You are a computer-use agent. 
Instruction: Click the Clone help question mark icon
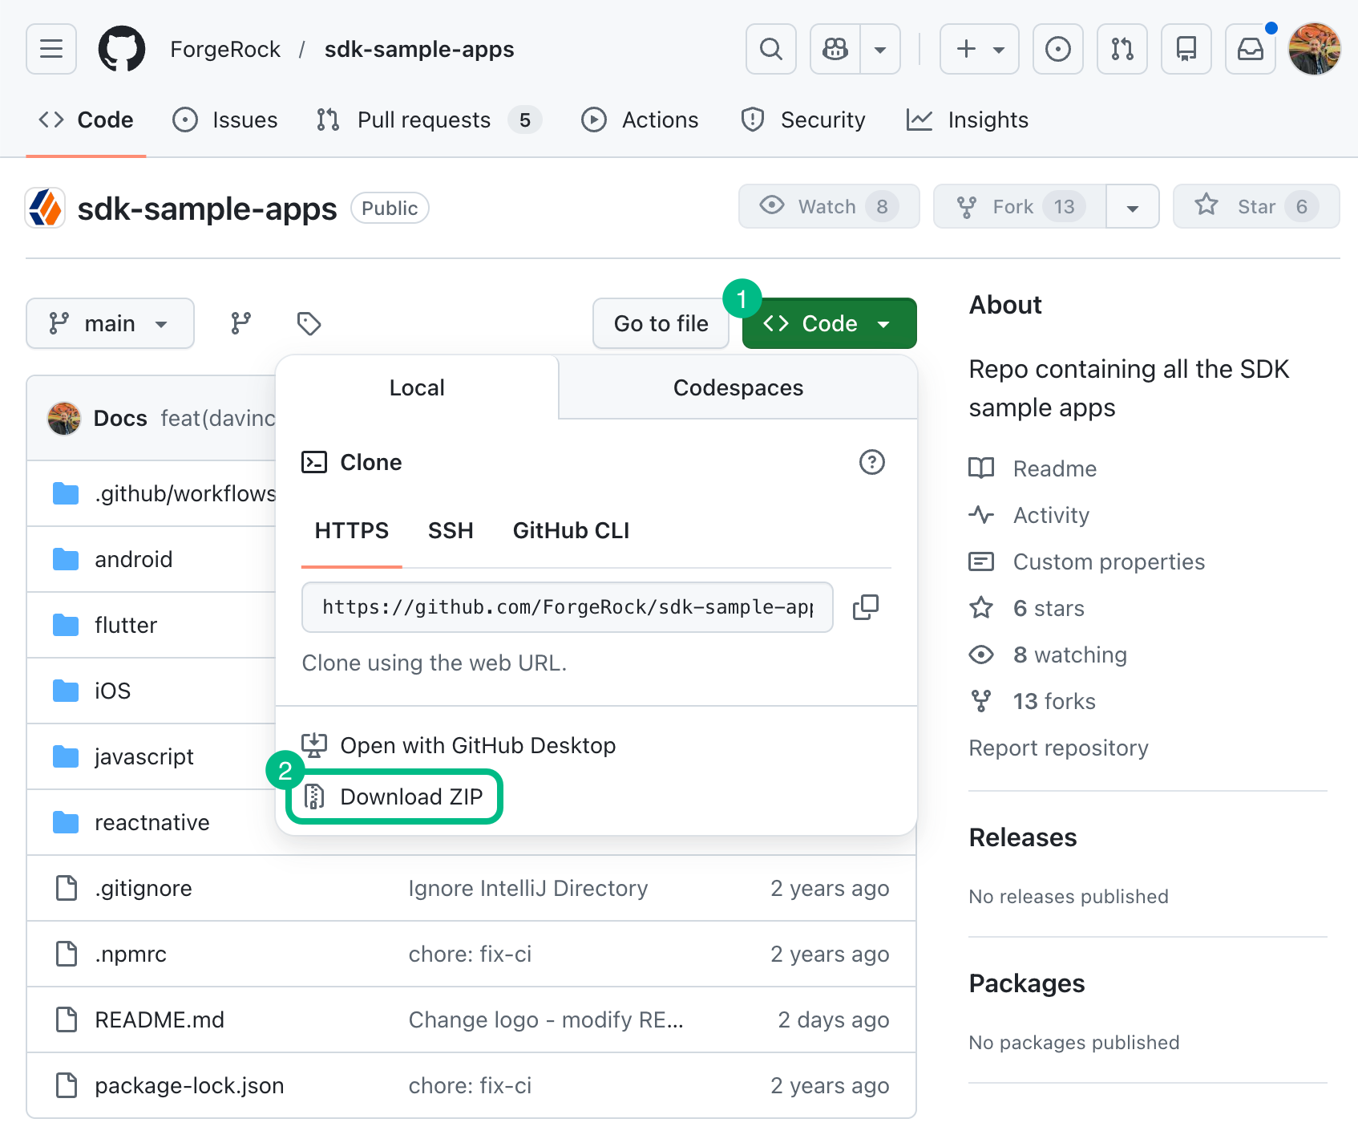872,462
